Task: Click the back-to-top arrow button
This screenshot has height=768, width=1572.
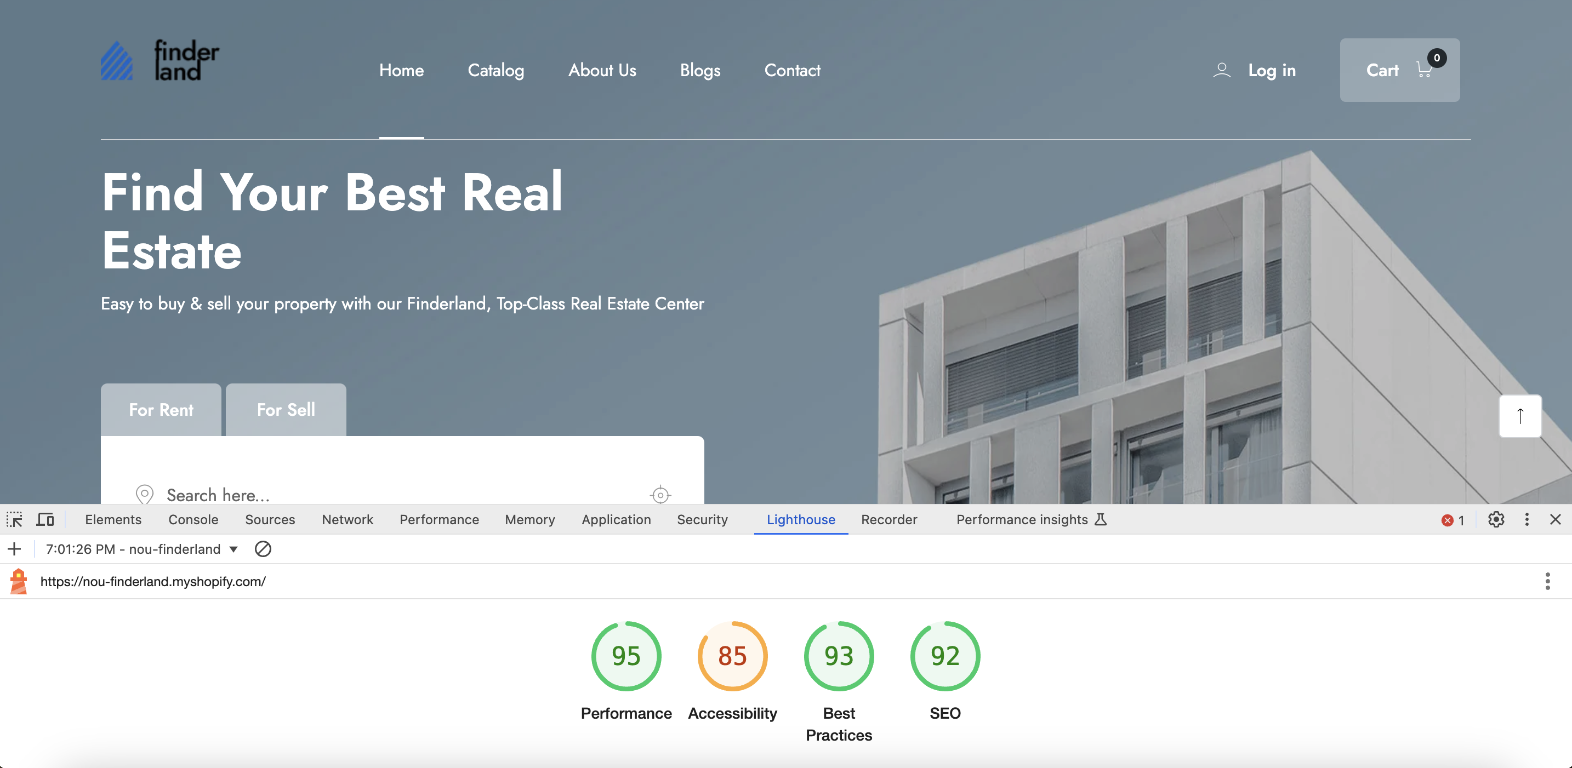Action: 1520,416
